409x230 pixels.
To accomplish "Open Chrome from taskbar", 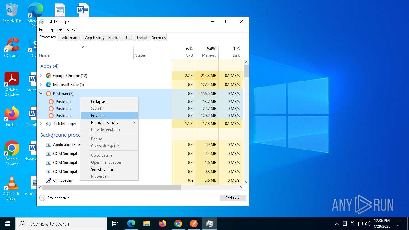I will [x=178, y=224].
